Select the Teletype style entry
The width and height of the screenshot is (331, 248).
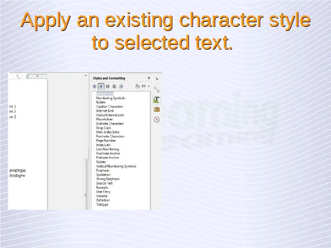(102, 205)
